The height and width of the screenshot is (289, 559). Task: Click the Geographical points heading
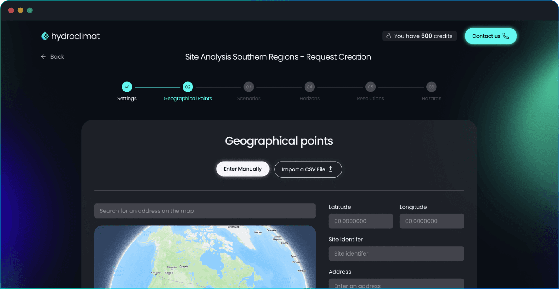coord(279,141)
